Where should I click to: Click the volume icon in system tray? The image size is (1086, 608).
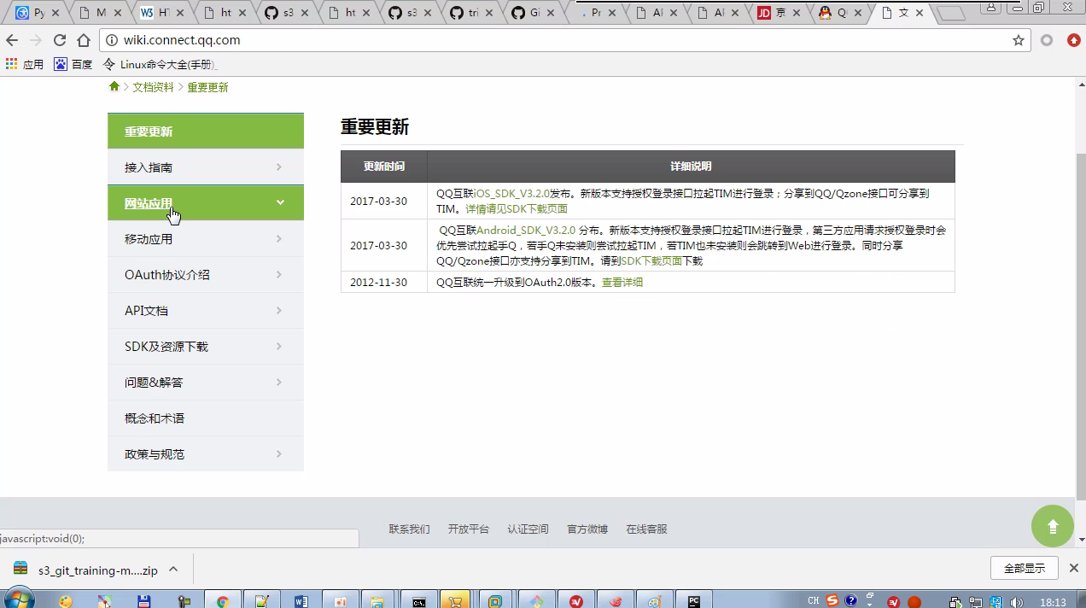(x=1016, y=602)
